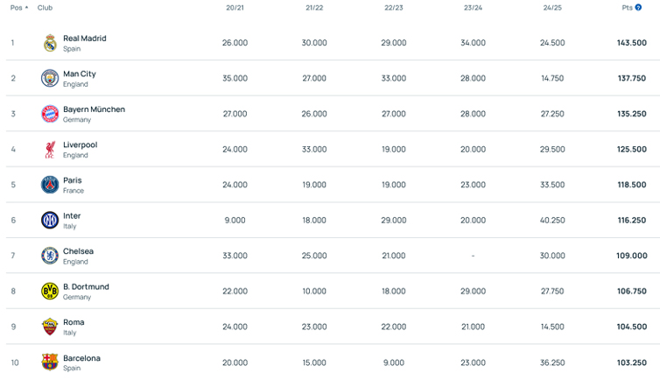Click the B. Dortmund BVB crest
The height and width of the screenshot is (387, 660).
(x=50, y=291)
